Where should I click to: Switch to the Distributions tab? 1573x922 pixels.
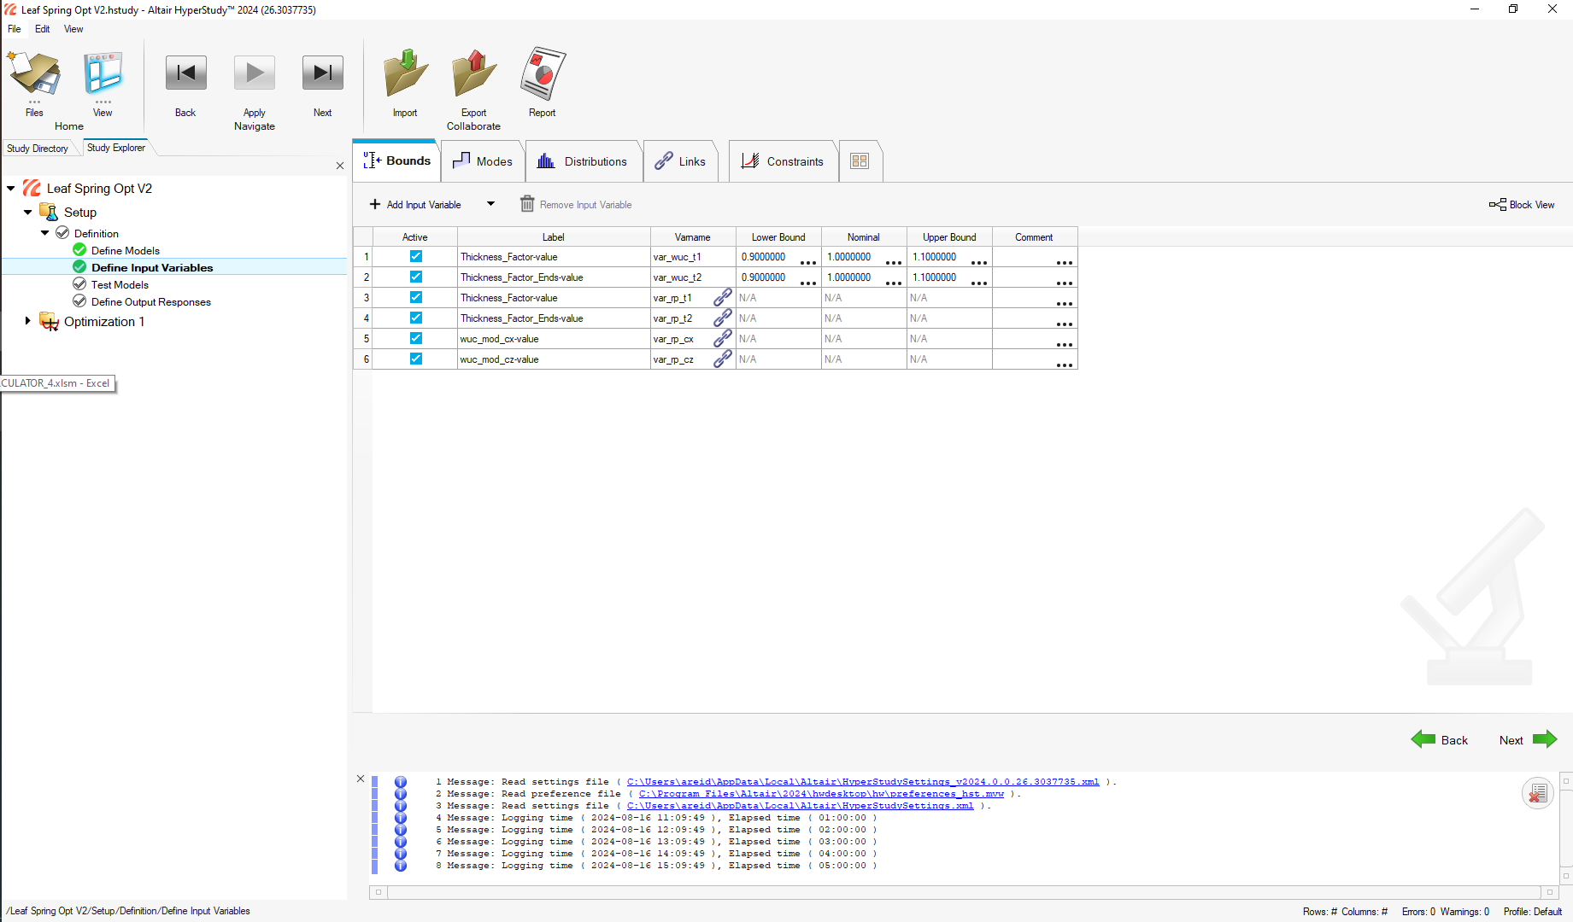pyautogui.click(x=583, y=161)
